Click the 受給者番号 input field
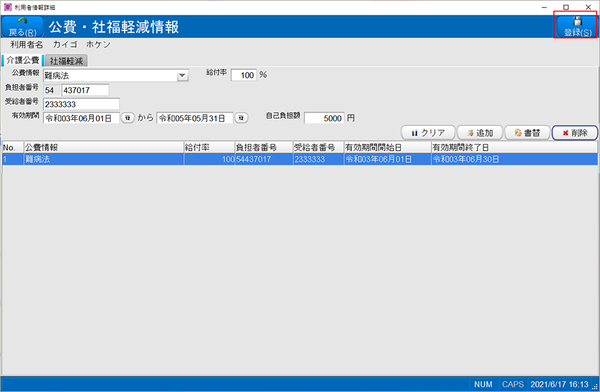 (80, 104)
